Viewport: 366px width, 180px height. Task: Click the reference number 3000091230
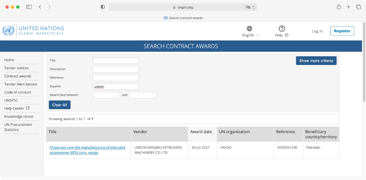pyautogui.click(x=287, y=148)
